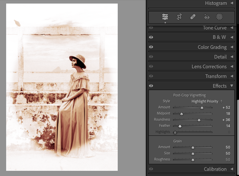Select the Red Eye correction tool
This screenshot has height=176, width=239.
coord(206,17)
